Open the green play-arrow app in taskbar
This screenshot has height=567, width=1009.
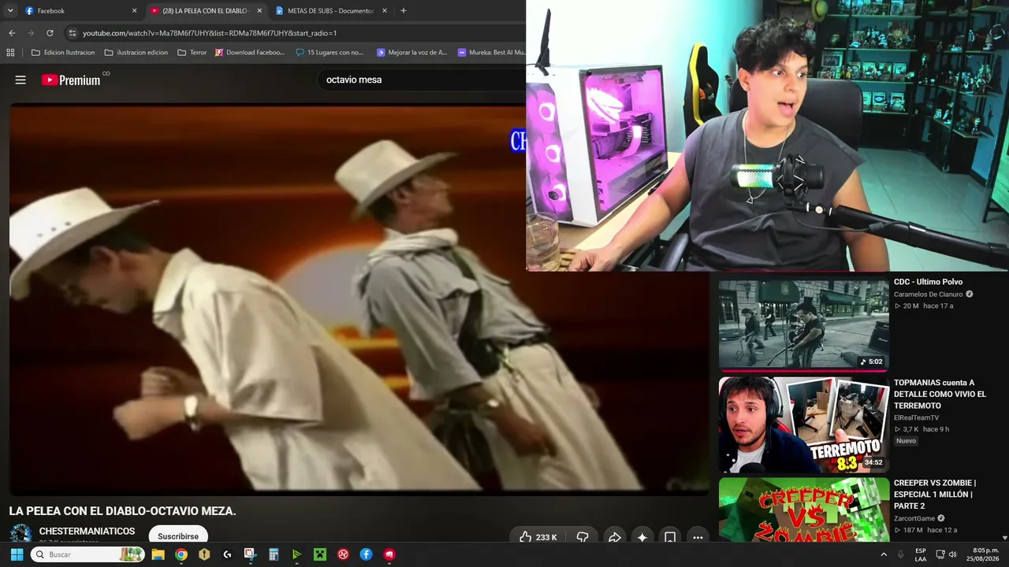point(296,554)
